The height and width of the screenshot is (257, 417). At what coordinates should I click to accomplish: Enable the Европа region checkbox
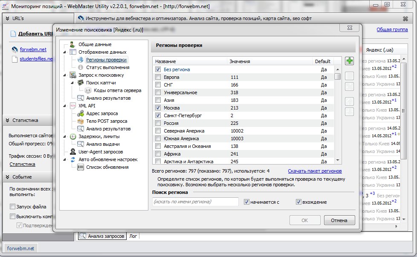(x=158, y=77)
